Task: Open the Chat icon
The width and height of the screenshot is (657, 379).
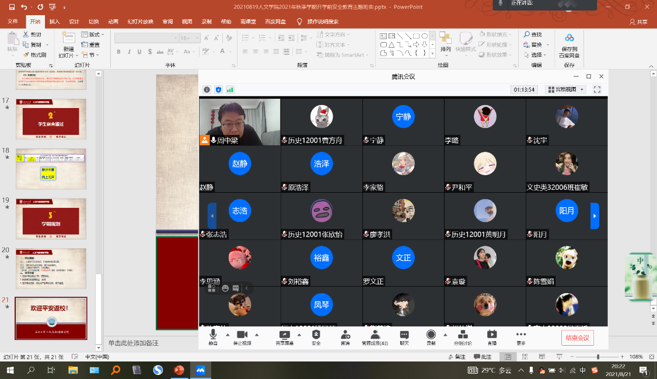Action: click(x=404, y=335)
